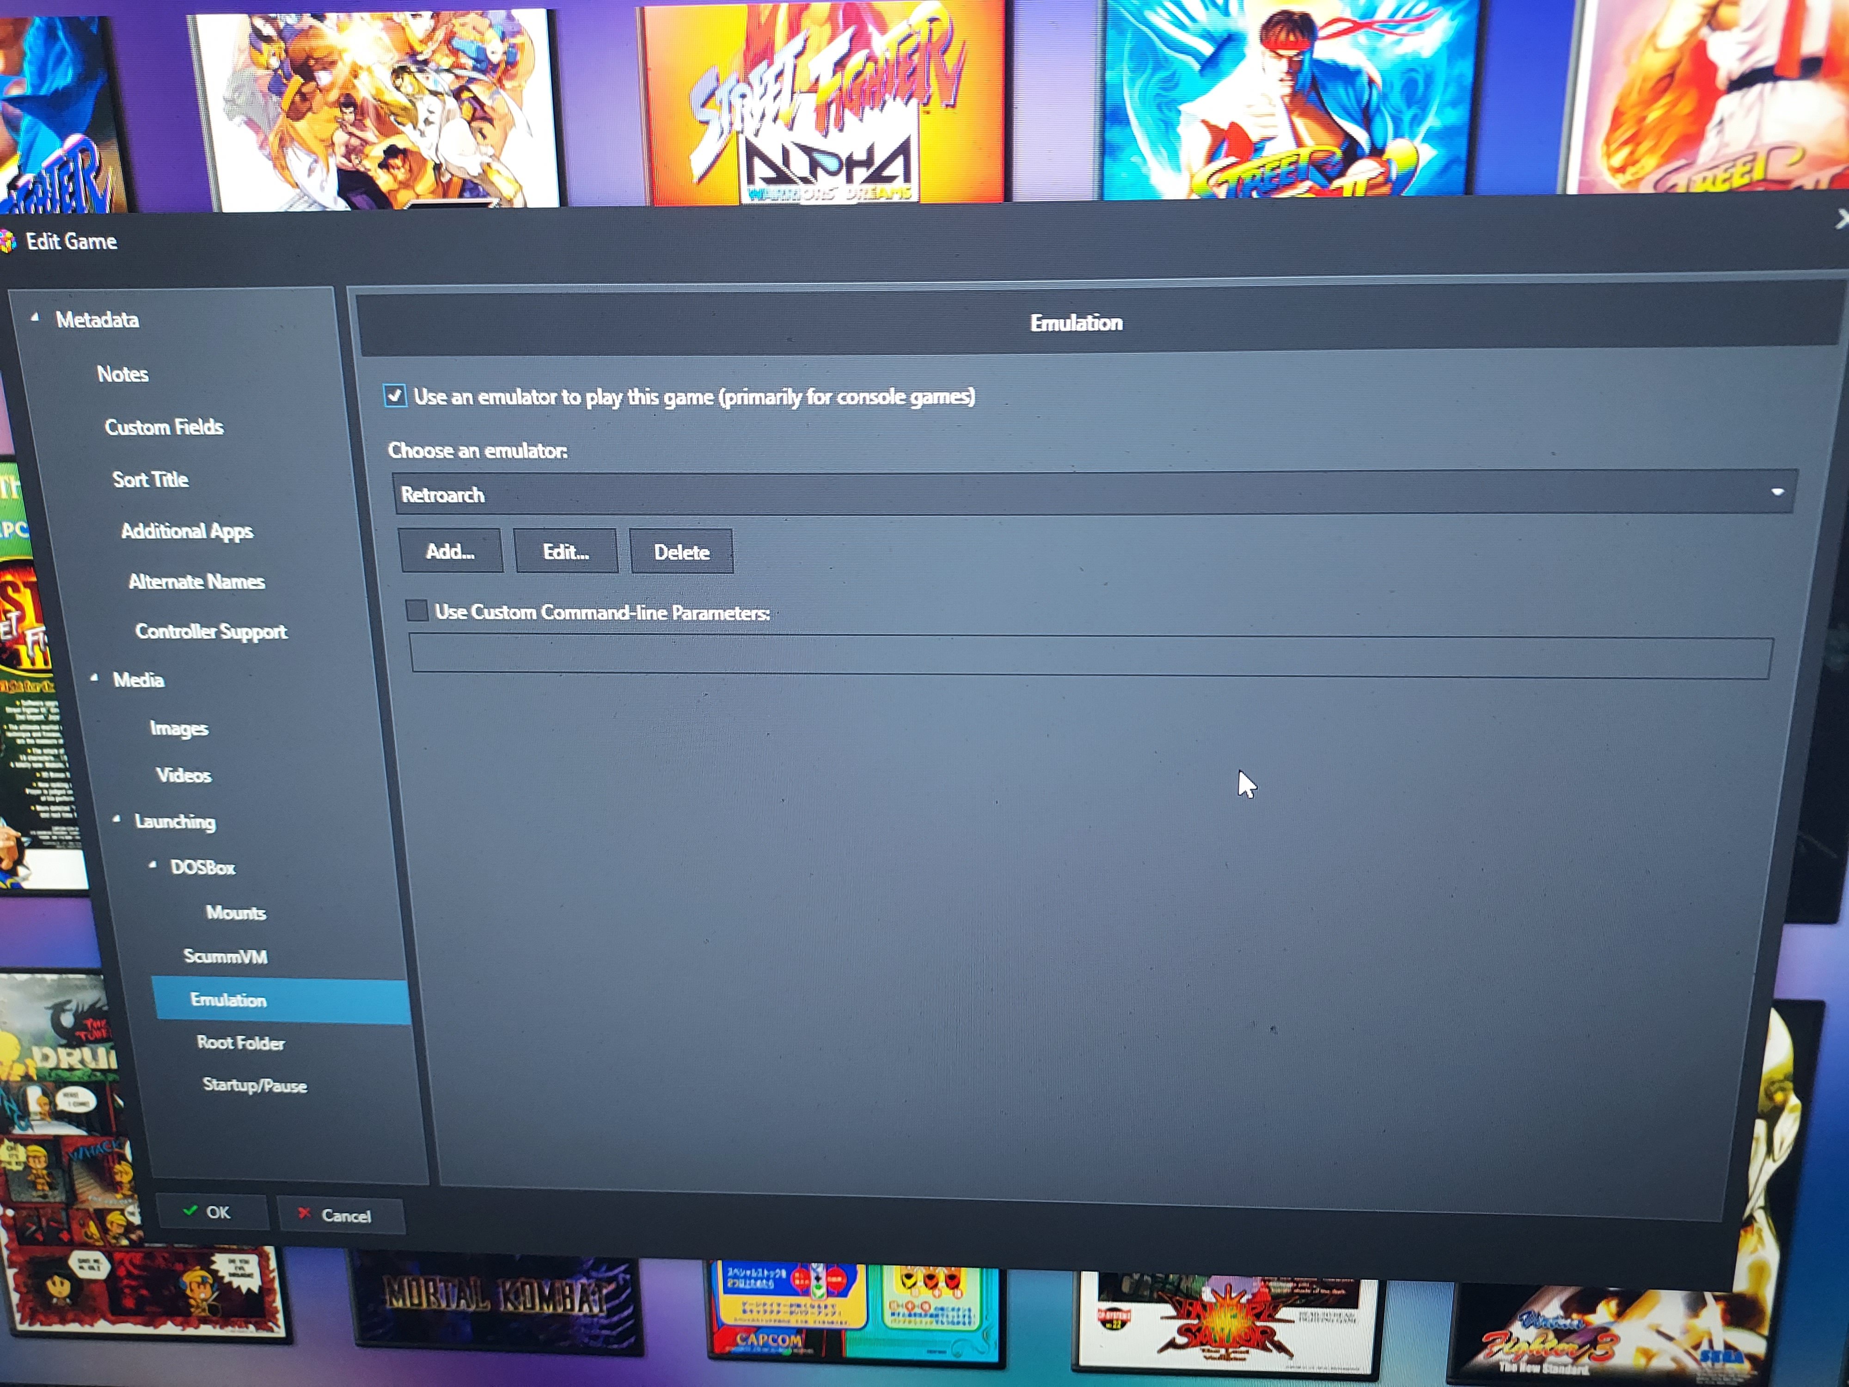
Task: Open the ScummVM page
Action: [226, 956]
